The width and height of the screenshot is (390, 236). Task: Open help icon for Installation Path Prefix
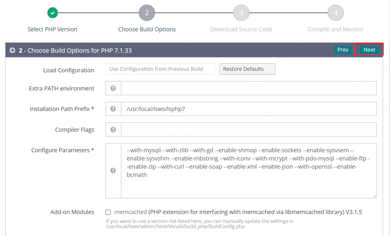113,109
